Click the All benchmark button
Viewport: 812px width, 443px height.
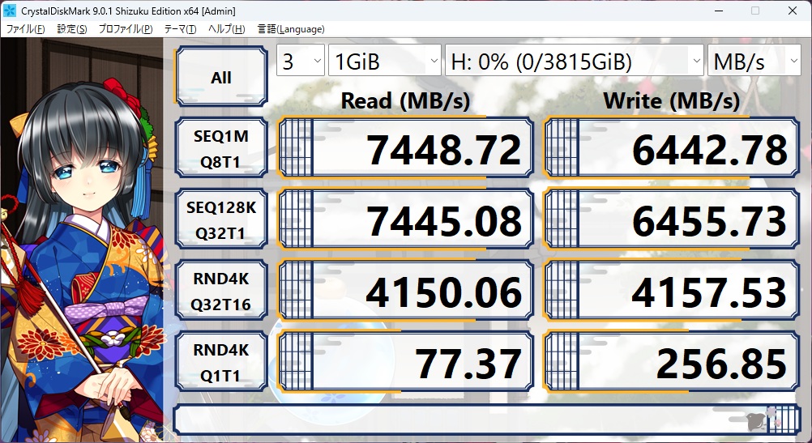click(221, 78)
